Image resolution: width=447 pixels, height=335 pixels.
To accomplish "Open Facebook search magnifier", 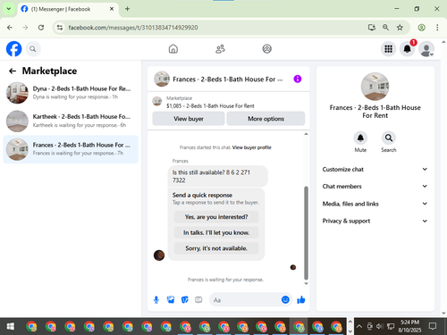I will coord(33,49).
